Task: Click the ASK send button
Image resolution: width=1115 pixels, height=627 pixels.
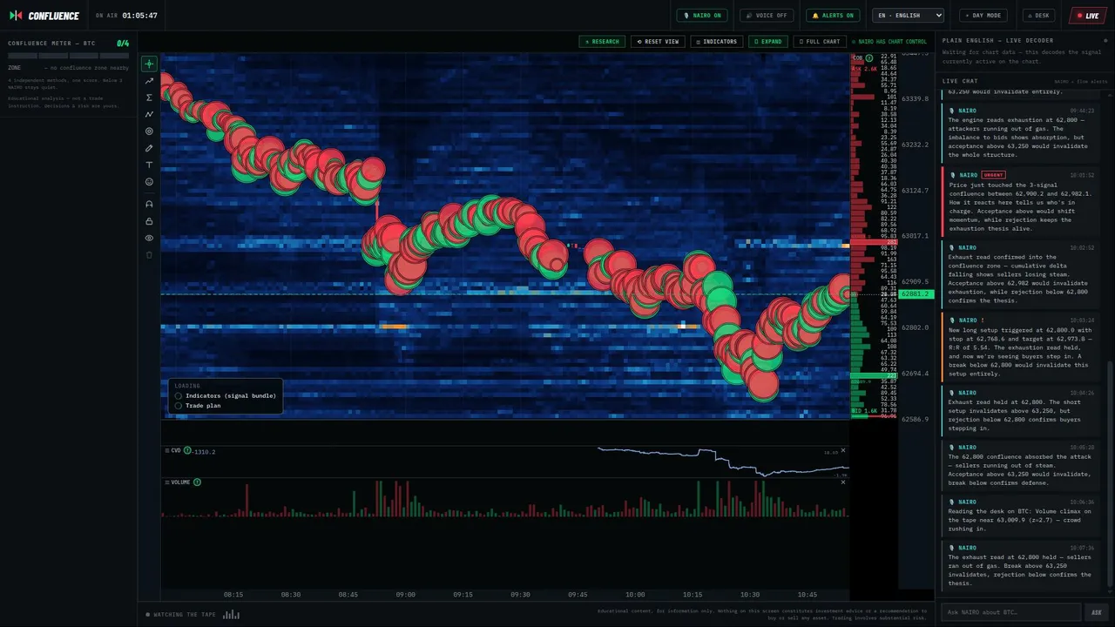Action: click(1097, 612)
